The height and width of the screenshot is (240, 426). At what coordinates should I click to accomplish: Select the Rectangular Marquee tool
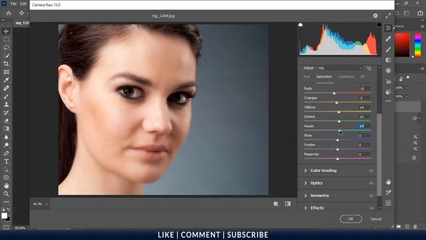click(x=6, y=39)
